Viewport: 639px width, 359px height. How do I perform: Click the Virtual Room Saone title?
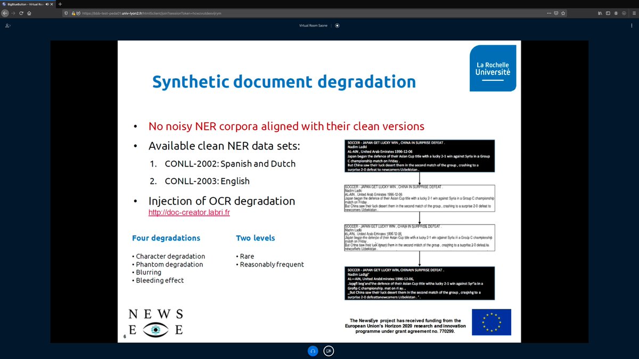click(x=314, y=25)
